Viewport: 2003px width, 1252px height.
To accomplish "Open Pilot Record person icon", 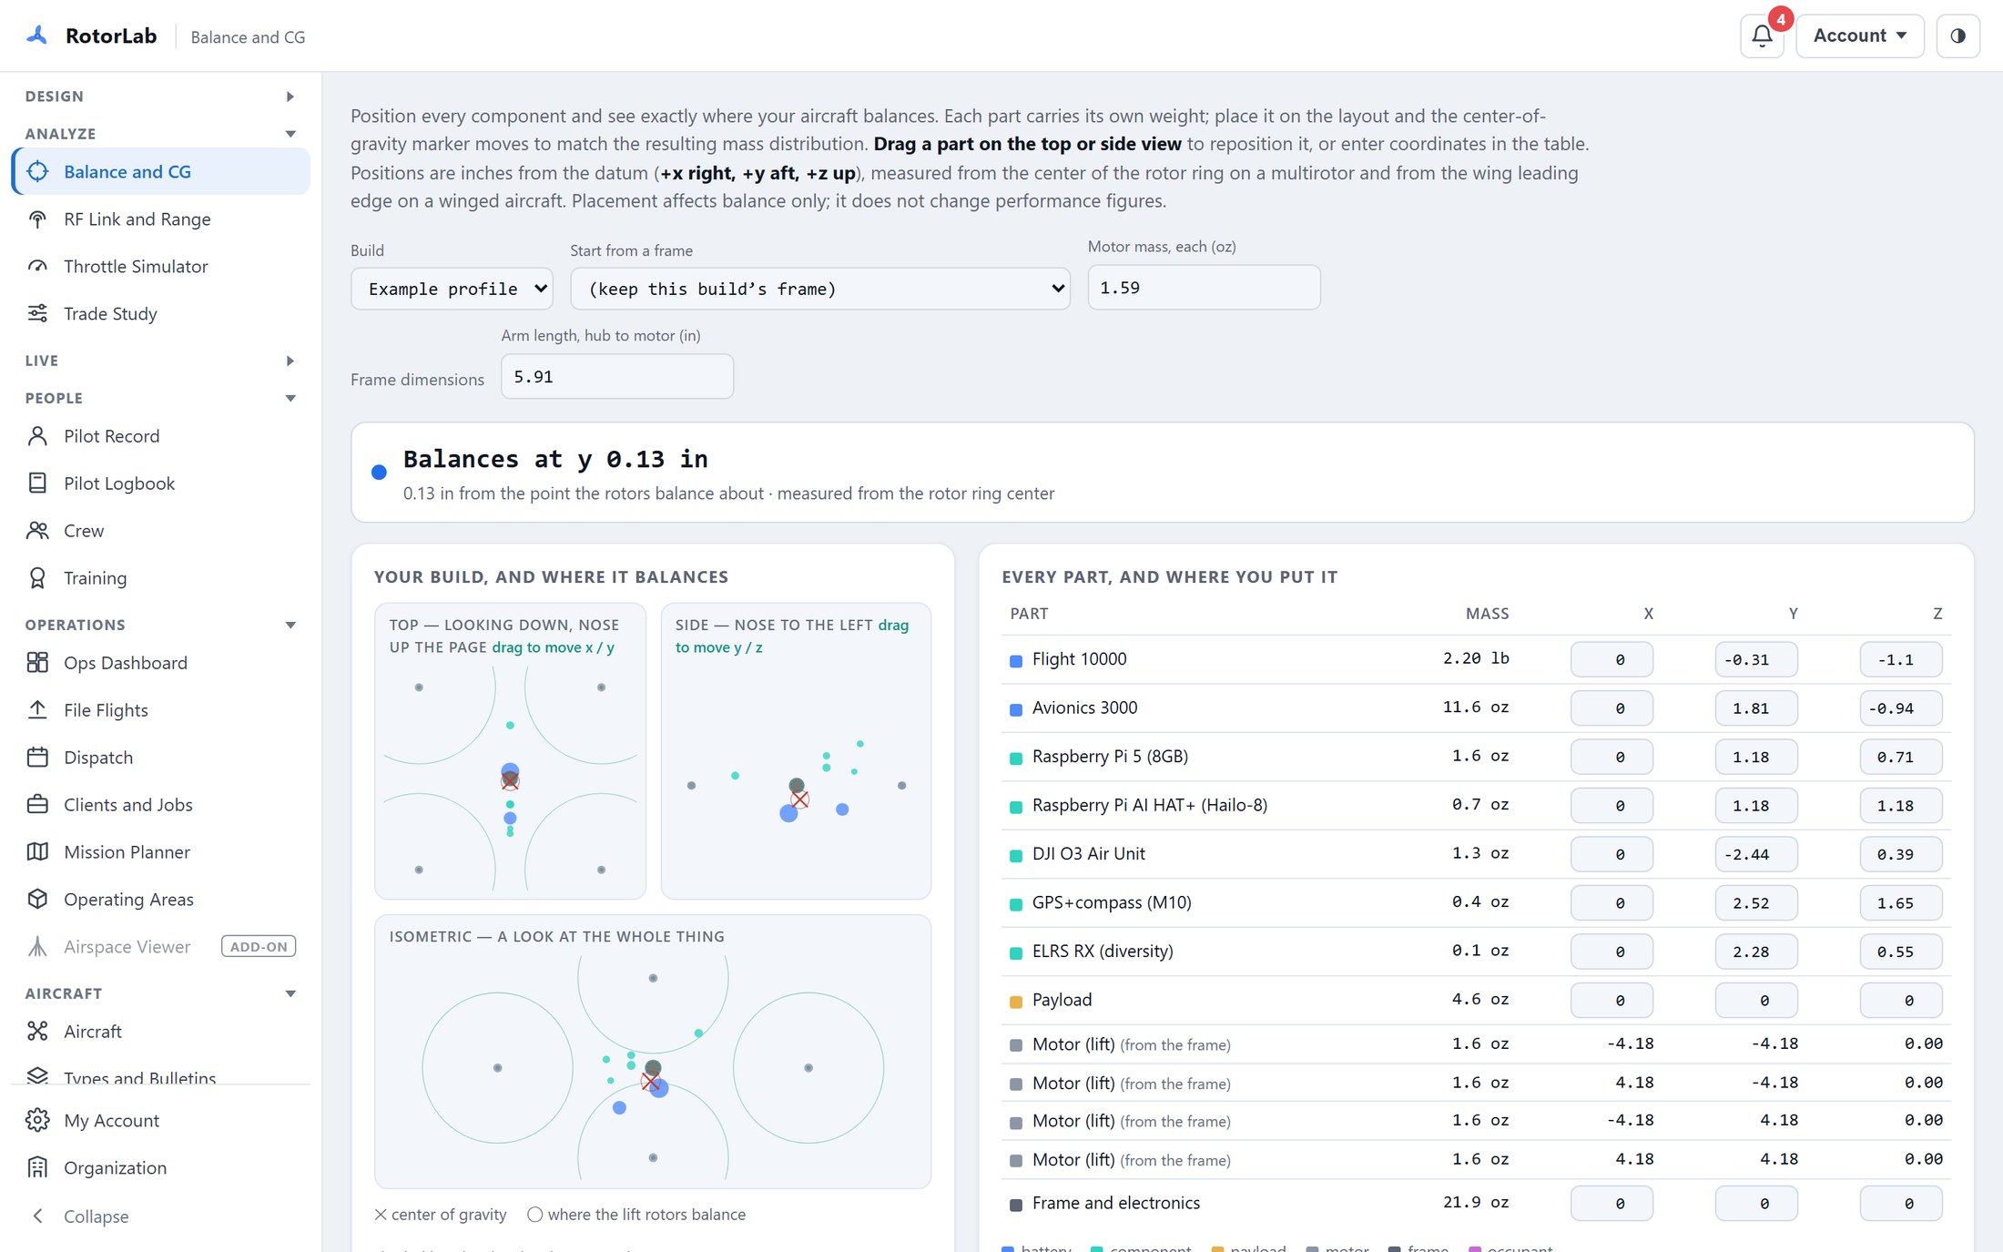I will [x=37, y=436].
